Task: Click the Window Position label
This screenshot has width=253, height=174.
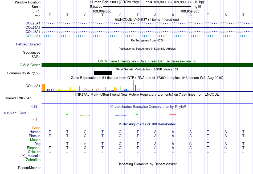Action: click(28, 2)
